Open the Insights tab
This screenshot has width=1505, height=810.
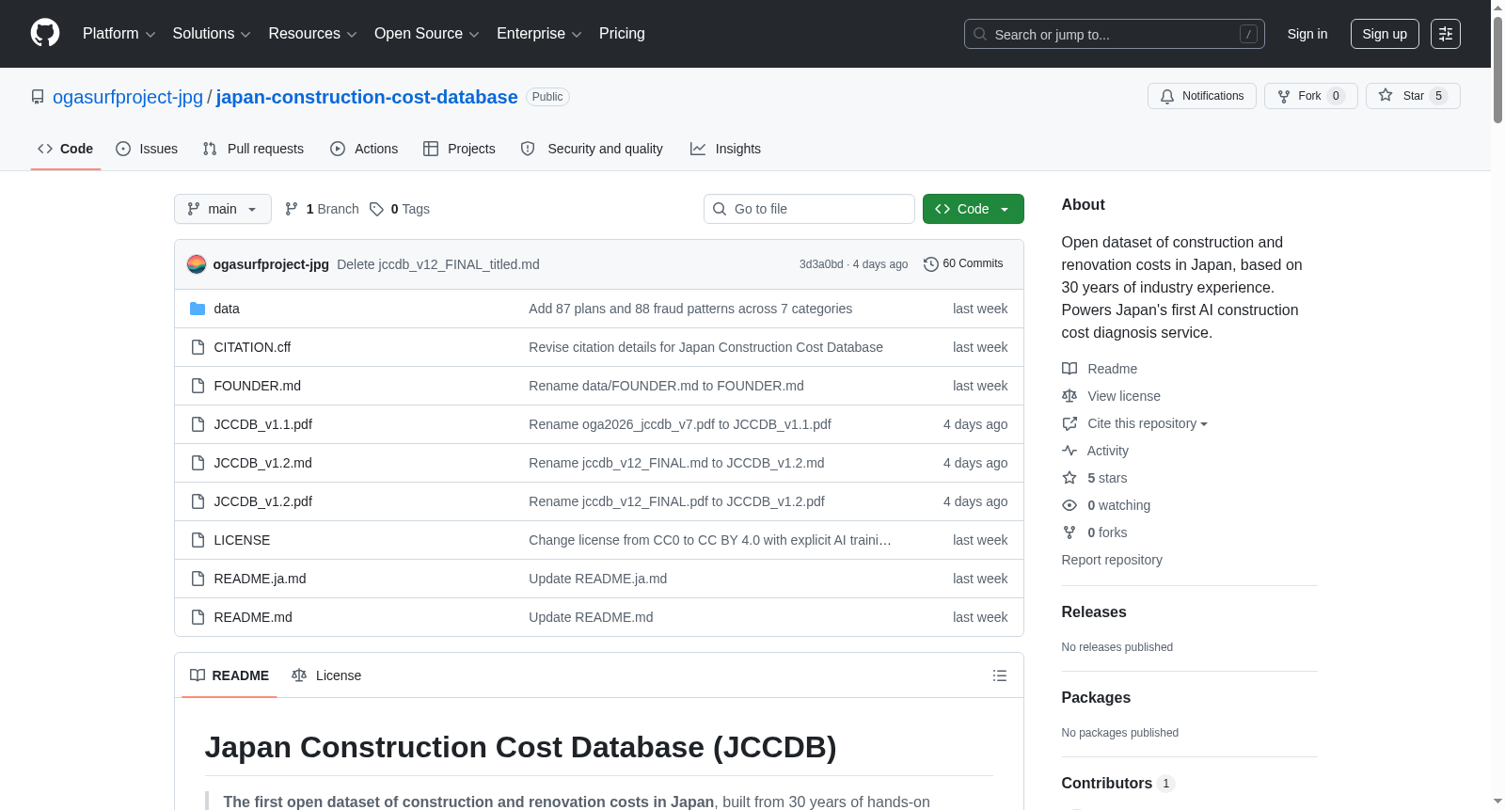[725, 149]
